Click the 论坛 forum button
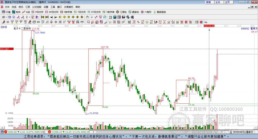The width and height of the screenshot is (258, 139). tap(219, 2)
